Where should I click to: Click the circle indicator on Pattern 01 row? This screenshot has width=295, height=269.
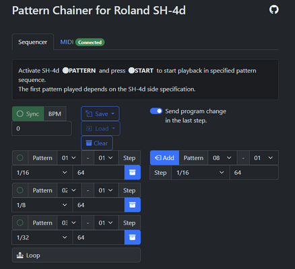coord(20,158)
